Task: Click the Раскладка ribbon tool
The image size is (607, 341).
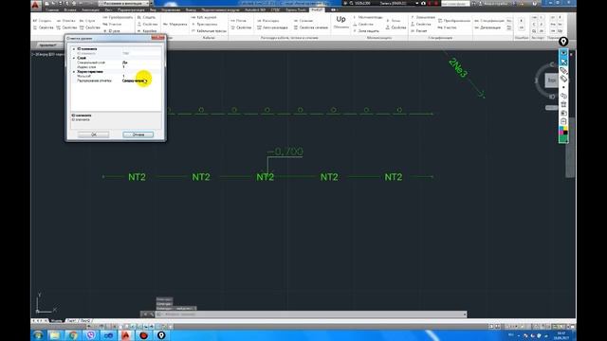Action: (268, 21)
